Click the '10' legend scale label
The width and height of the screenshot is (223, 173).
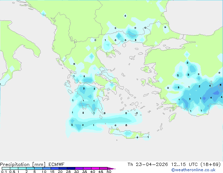(44, 172)
